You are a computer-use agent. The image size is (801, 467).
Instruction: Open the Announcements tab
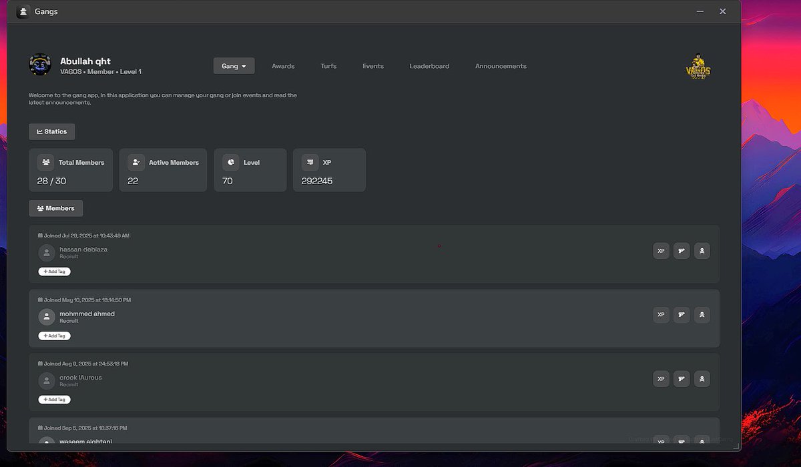pyautogui.click(x=501, y=66)
